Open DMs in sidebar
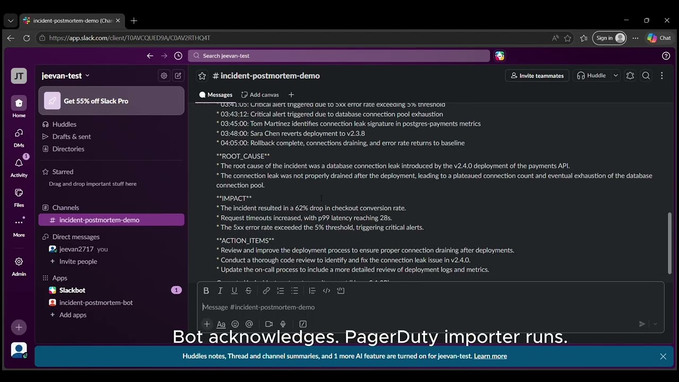679x382 pixels. 19,137
